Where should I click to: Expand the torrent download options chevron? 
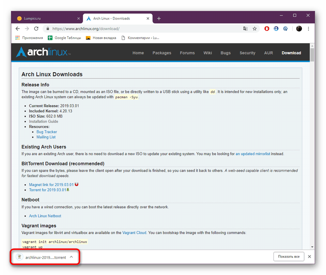pos(71,257)
